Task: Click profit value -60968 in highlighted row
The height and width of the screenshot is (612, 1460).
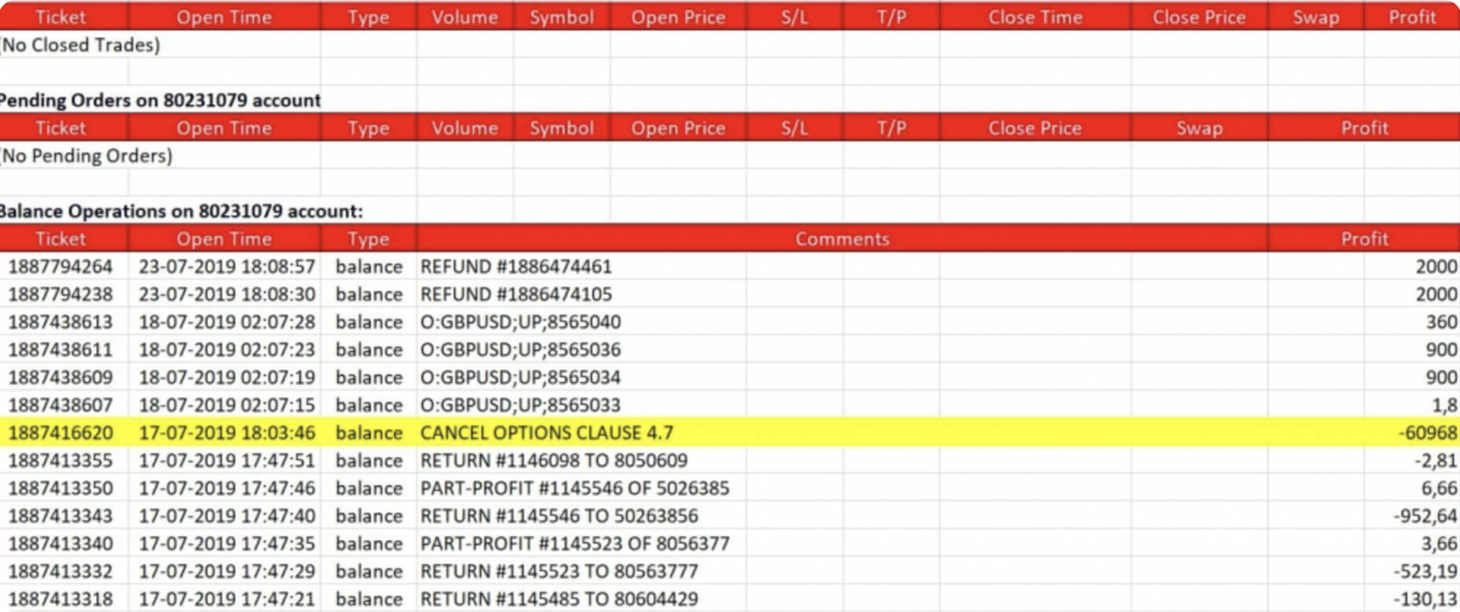Action: point(1428,433)
